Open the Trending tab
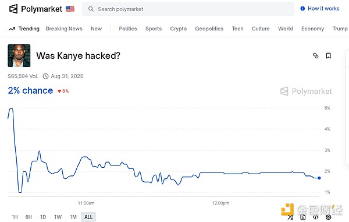Screen dimensions: 349x222 point(24,29)
